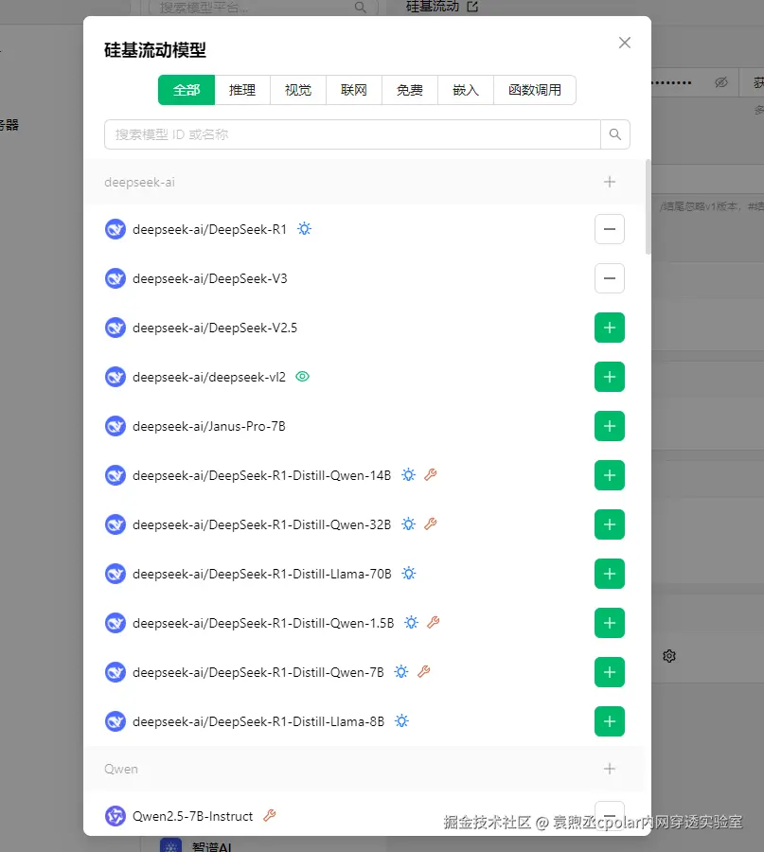Click reasoning icon beside Distill-Qwen-7B
This screenshot has height=852, width=764.
click(401, 671)
